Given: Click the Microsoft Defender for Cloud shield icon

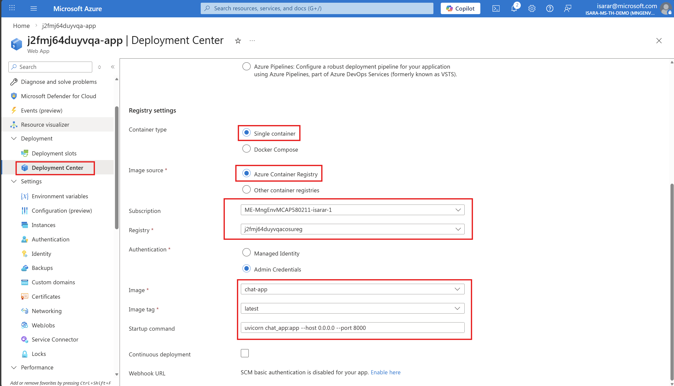Looking at the screenshot, I should pyautogui.click(x=14, y=96).
